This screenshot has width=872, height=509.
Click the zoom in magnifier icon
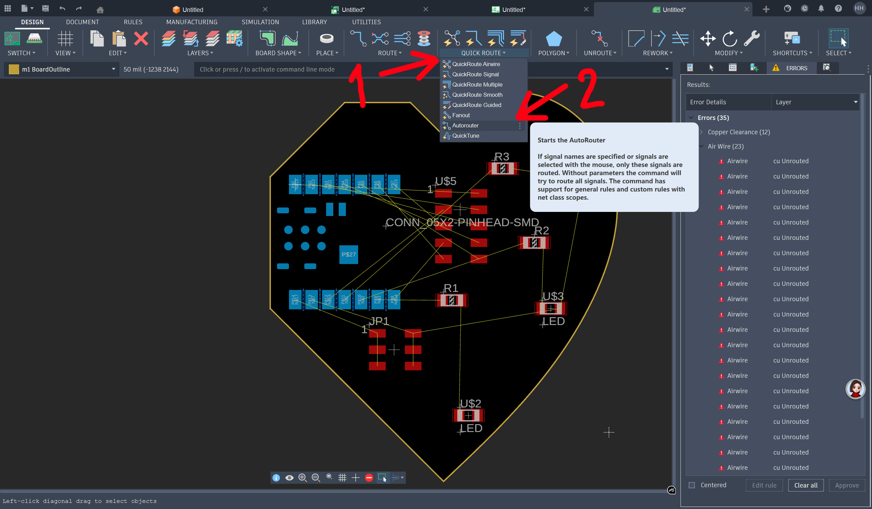[x=303, y=478]
